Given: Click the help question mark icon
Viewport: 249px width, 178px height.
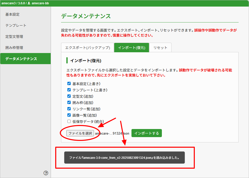Looking at the screenshot, I should point(46,173).
